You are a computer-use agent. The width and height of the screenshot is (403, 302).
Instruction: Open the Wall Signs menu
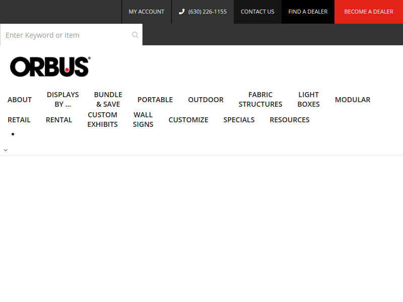pos(143,119)
